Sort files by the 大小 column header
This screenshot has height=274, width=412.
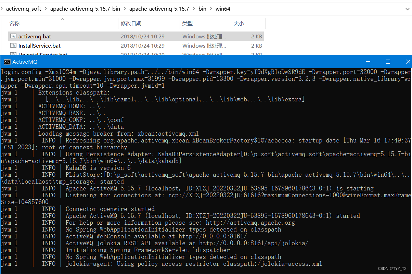pyautogui.click(x=239, y=23)
